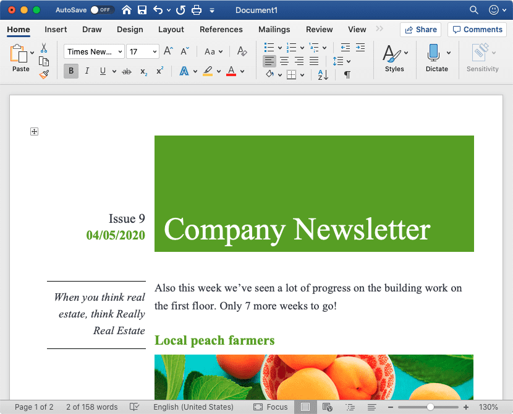
Task: Open the Comments button
Action: 477,30
